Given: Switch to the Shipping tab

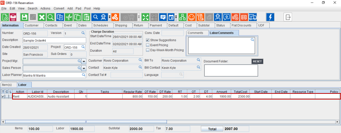Looking at the screenshot, I should pyautogui.click(x=121, y=25).
